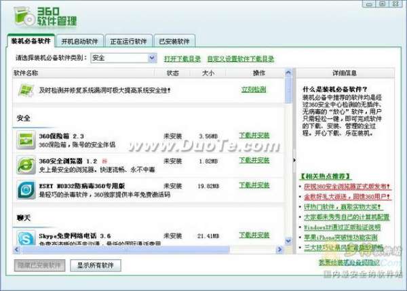Open the software category dropdown showing 安全
This screenshot has width=407, height=291.
click(x=123, y=58)
